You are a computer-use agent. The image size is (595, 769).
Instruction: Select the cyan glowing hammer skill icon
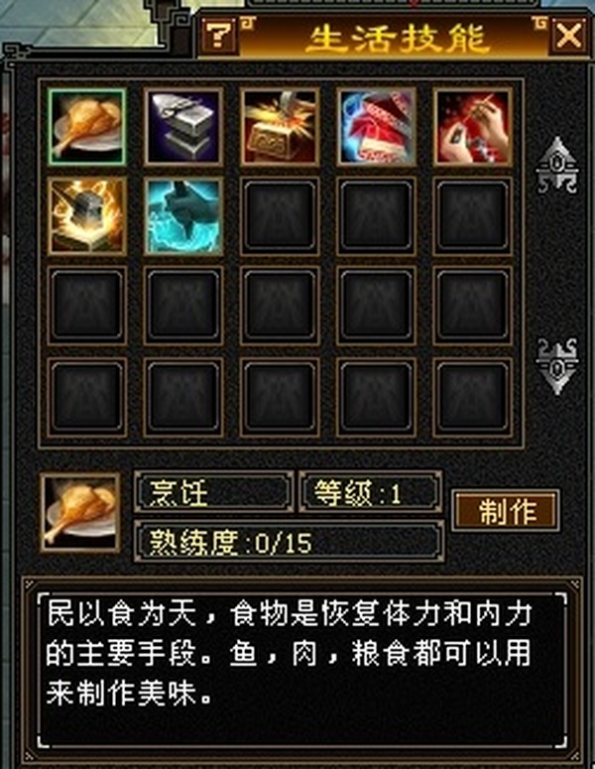183,216
